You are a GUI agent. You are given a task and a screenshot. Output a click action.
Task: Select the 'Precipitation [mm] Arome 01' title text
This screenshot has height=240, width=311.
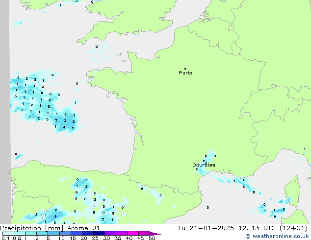tap(50, 228)
